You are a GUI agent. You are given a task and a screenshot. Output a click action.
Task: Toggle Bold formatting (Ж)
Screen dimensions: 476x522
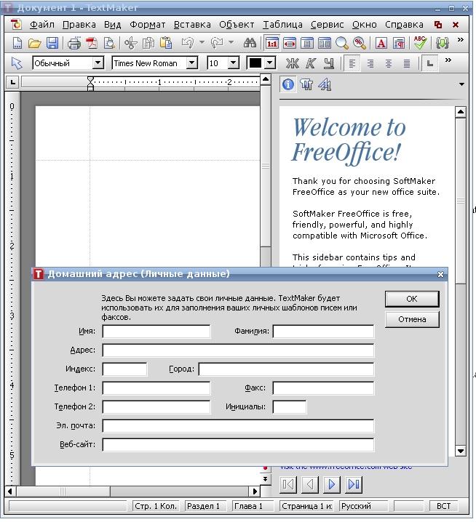(x=293, y=63)
